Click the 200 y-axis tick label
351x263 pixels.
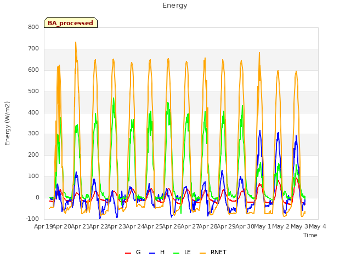coord(33,155)
